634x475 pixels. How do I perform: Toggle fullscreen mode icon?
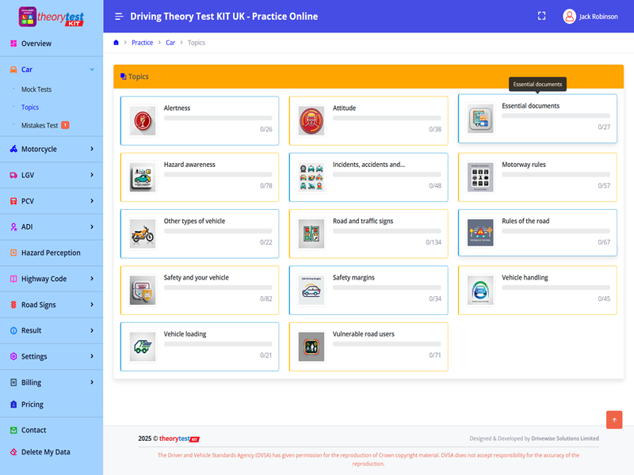[541, 16]
